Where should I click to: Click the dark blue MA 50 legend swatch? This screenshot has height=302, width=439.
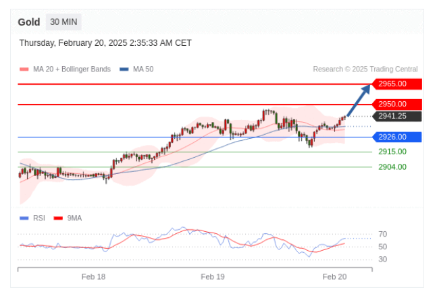[124, 69]
